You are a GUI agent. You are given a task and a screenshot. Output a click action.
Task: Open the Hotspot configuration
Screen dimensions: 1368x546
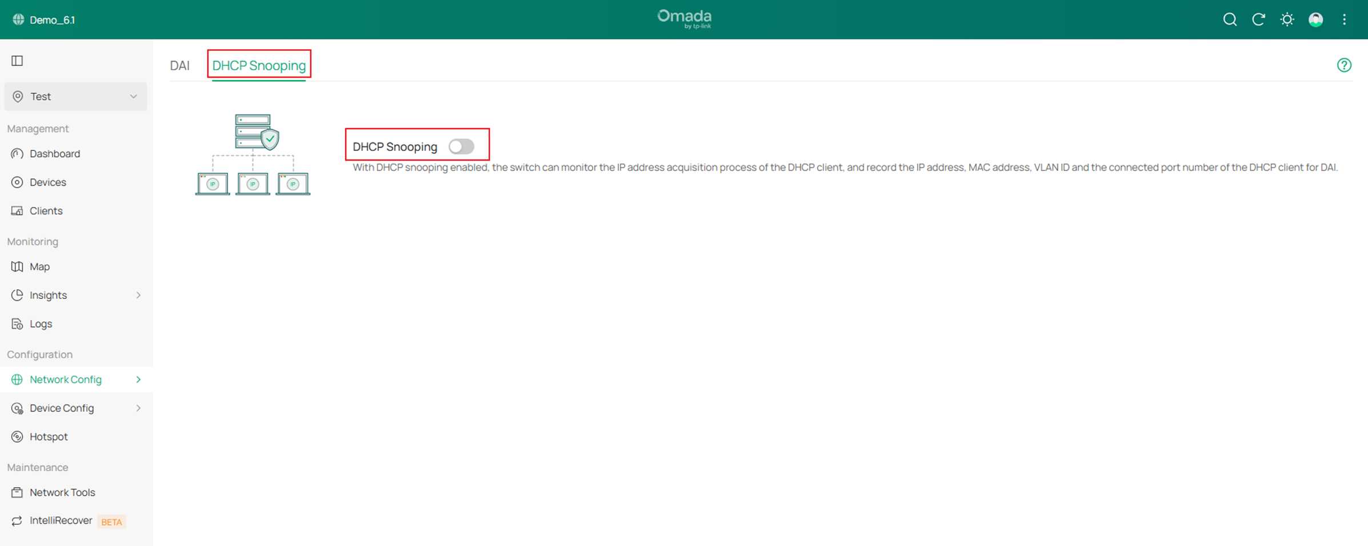coord(49,436)
